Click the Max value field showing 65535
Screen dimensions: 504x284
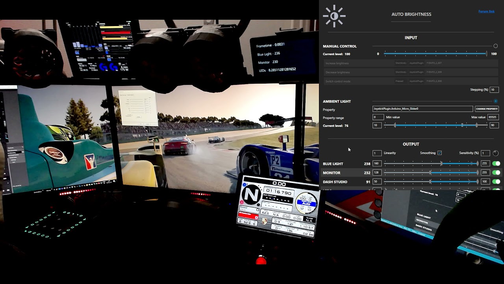click(x=493, y=117)
